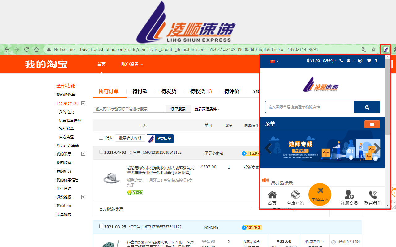Go back with the browser back arrow
Viewport: 396px width, 247px height.
pos(7,49)
